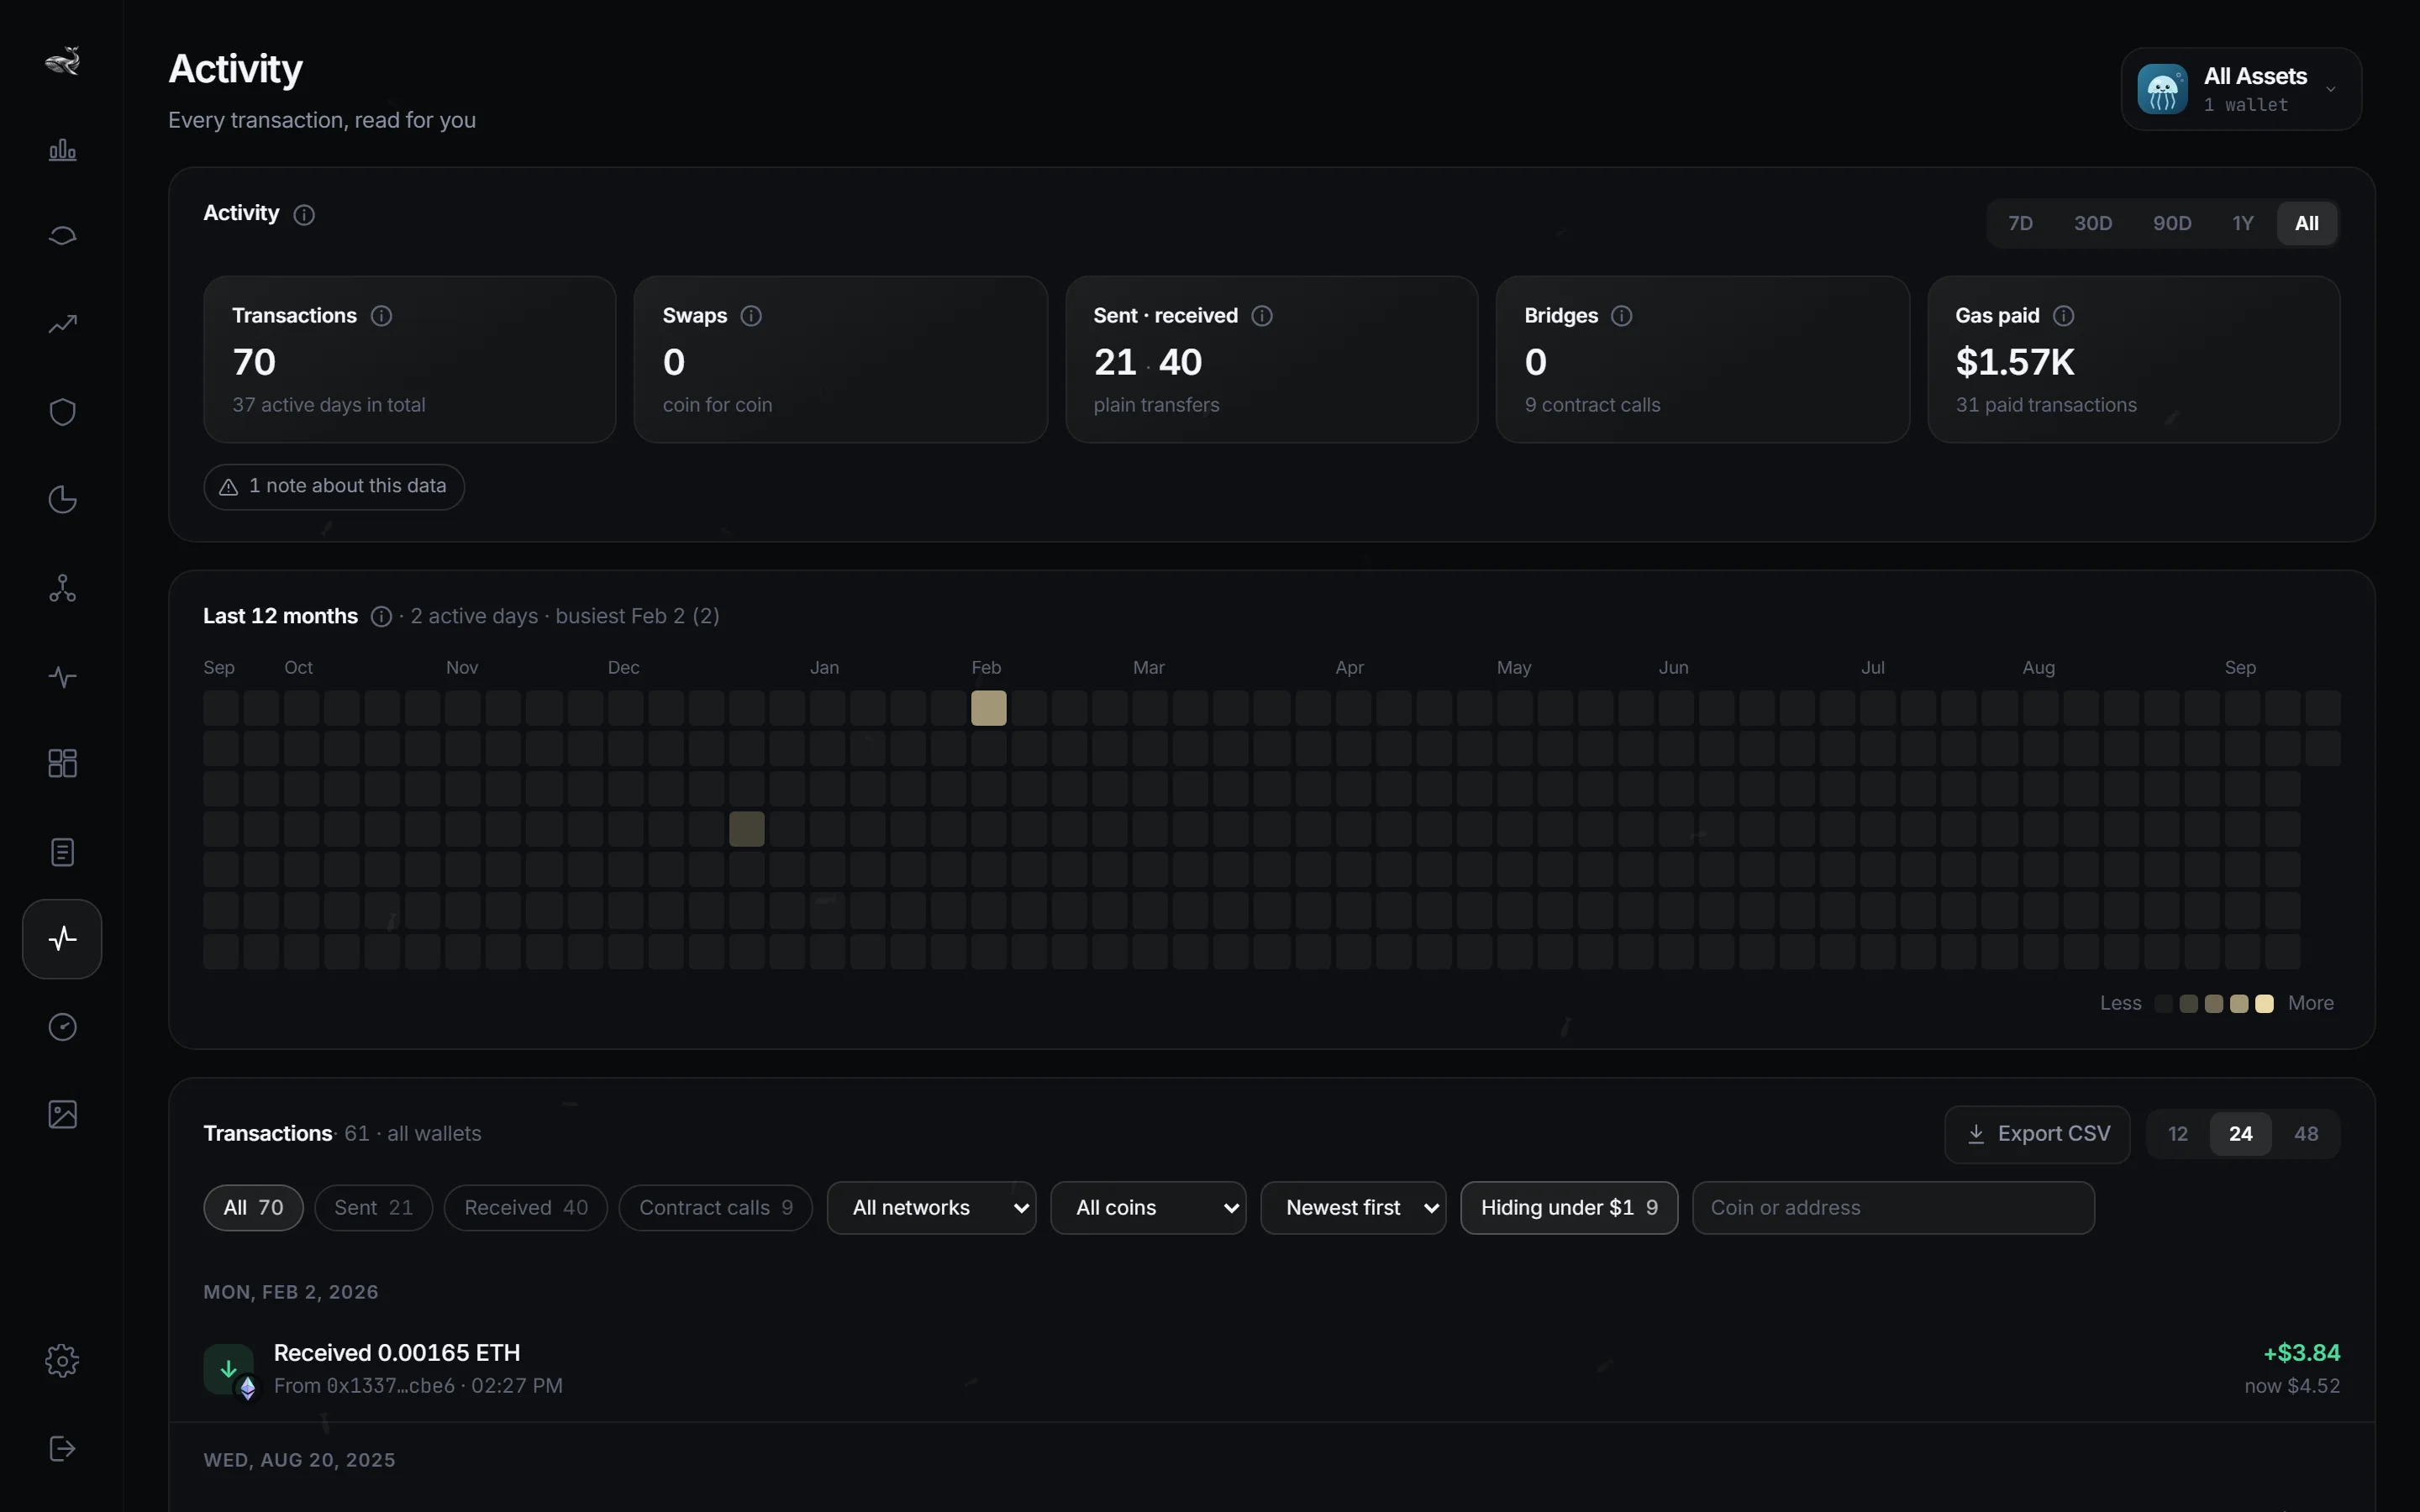Click the Export CSV button
This screenshot has height=1512, width=2420.
point(2037,1134)
